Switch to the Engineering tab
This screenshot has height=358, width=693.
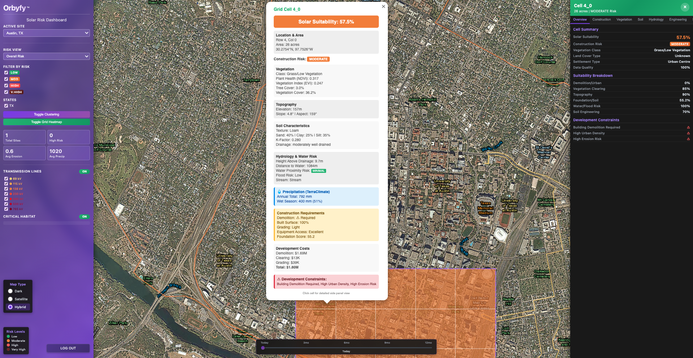678,19
